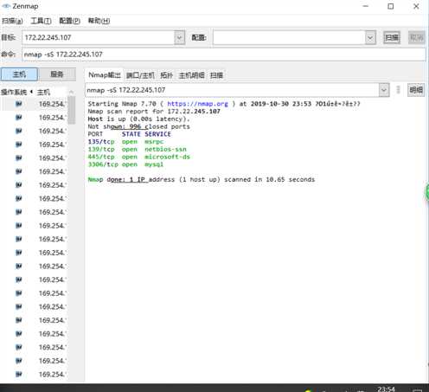
Task: Click the empty 配置 profile combo box
Action: tap(290, 37)
